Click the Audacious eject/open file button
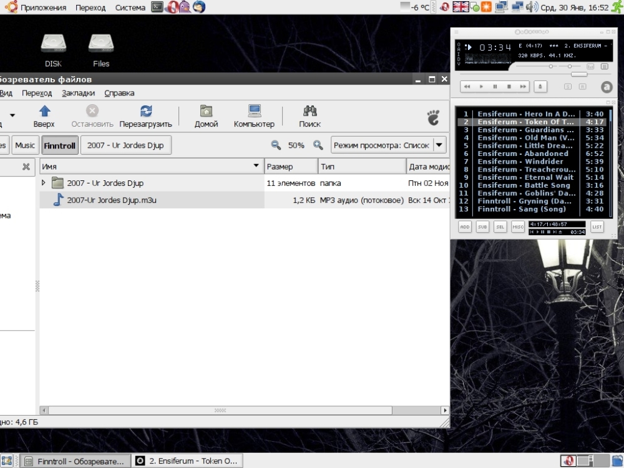This screenshot has height=468, width=624. 540,86
